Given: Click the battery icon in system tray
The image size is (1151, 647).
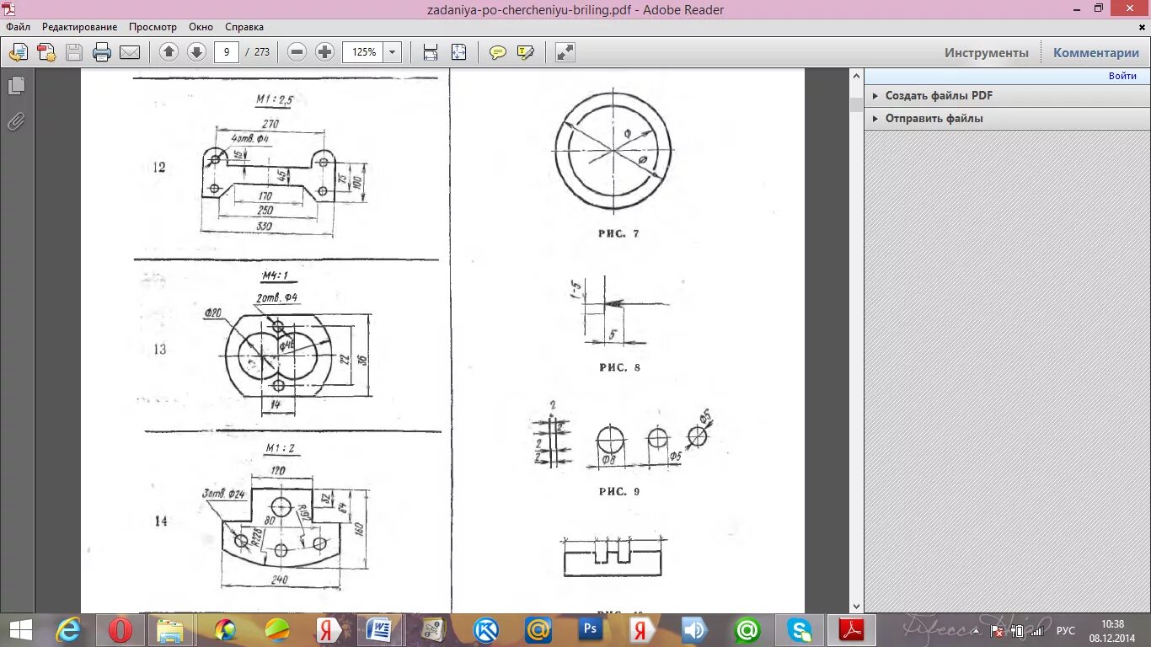Looking at the screenshot, I should click(1017, 631).
